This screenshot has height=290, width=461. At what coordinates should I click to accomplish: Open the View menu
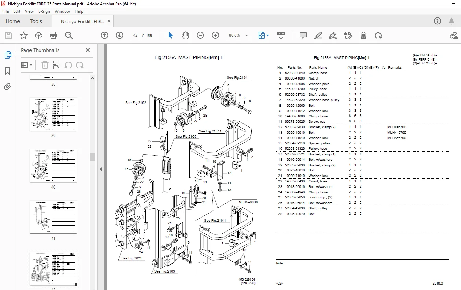(29, 11)
